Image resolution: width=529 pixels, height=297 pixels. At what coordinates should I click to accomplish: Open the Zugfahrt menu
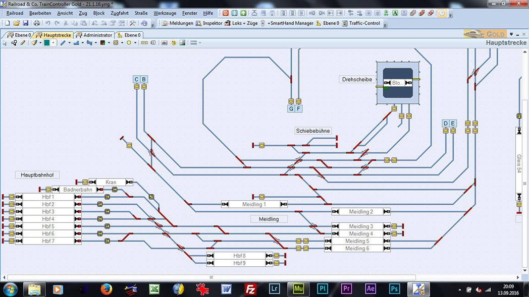pos(119,13)
